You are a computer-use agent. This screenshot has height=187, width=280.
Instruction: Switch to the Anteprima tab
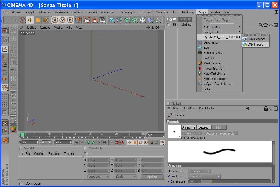click(x=189, y=127)
